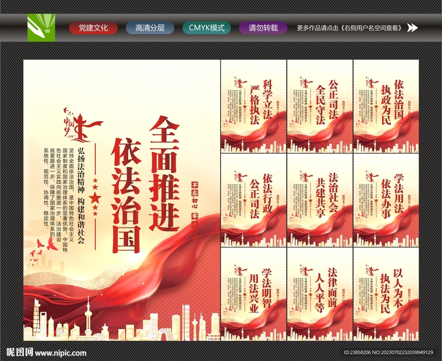Select the 学法明智 用法兴业 poster thumbnail
This screenshot has width=442, height=361.
pos(253,294)
